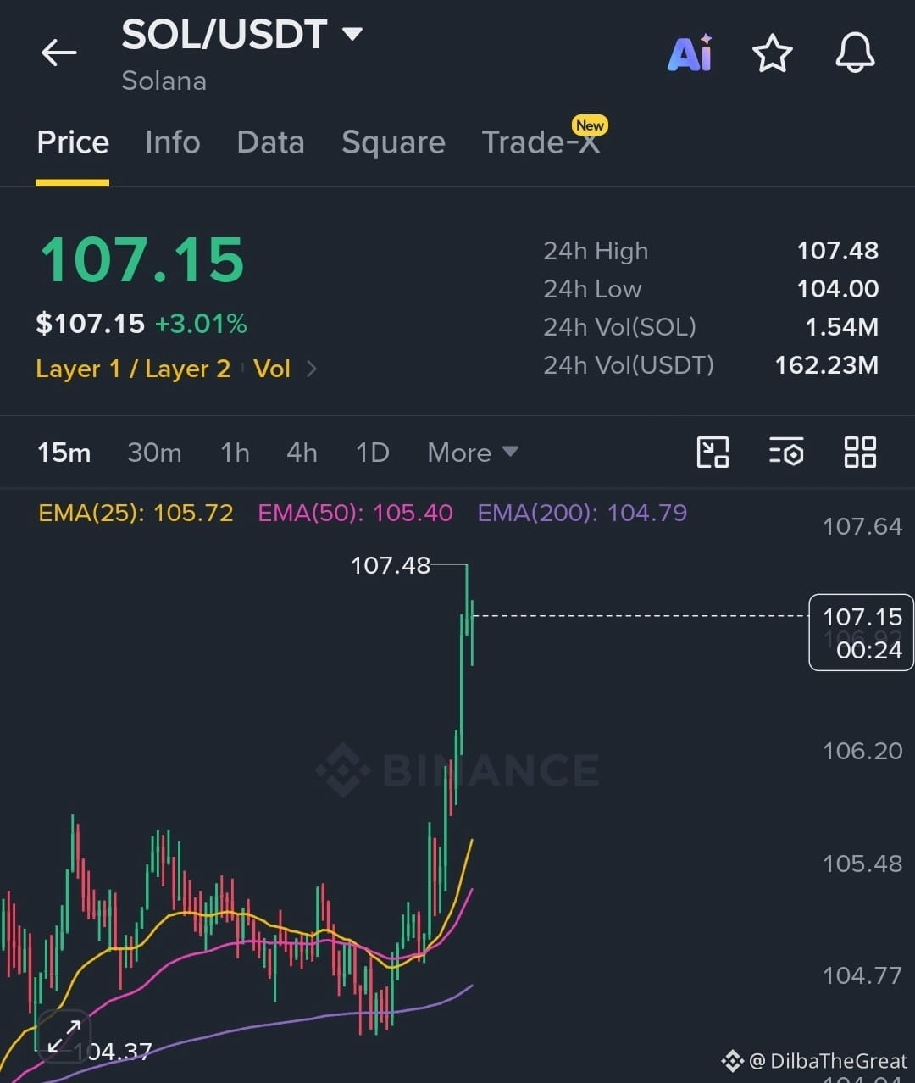Tap the 24h Vol(SOL) label
Viewport: 915px width, 1083px height.
tap(619, 327)
